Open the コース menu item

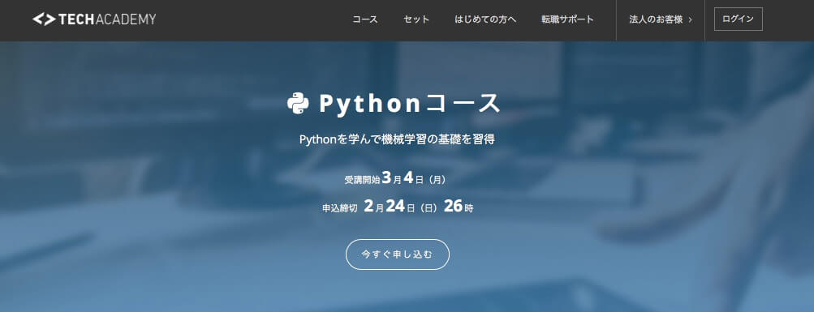click(x=365, y=19)
